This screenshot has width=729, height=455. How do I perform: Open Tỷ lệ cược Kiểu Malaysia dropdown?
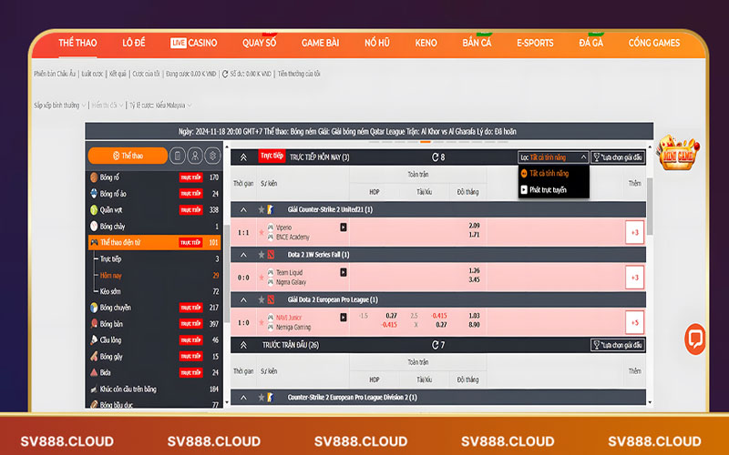click(160, 106)
